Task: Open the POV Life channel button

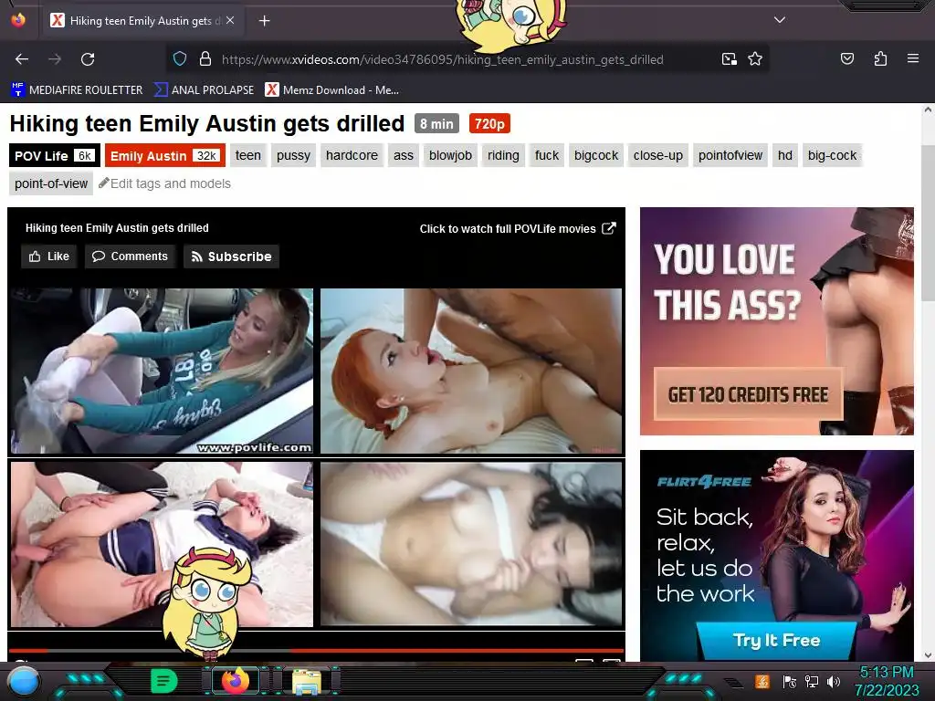Action: click(x=54, y=155)
